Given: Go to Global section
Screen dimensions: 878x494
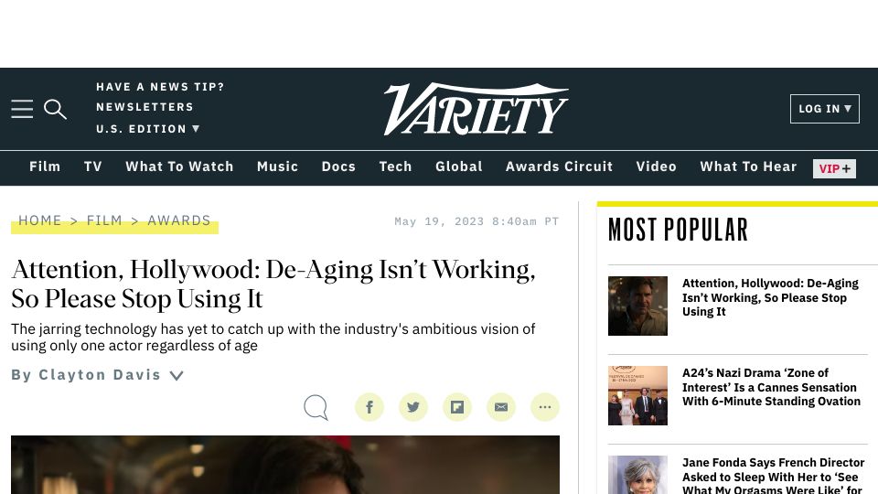Looking at the screenshot, I should 458,166.
